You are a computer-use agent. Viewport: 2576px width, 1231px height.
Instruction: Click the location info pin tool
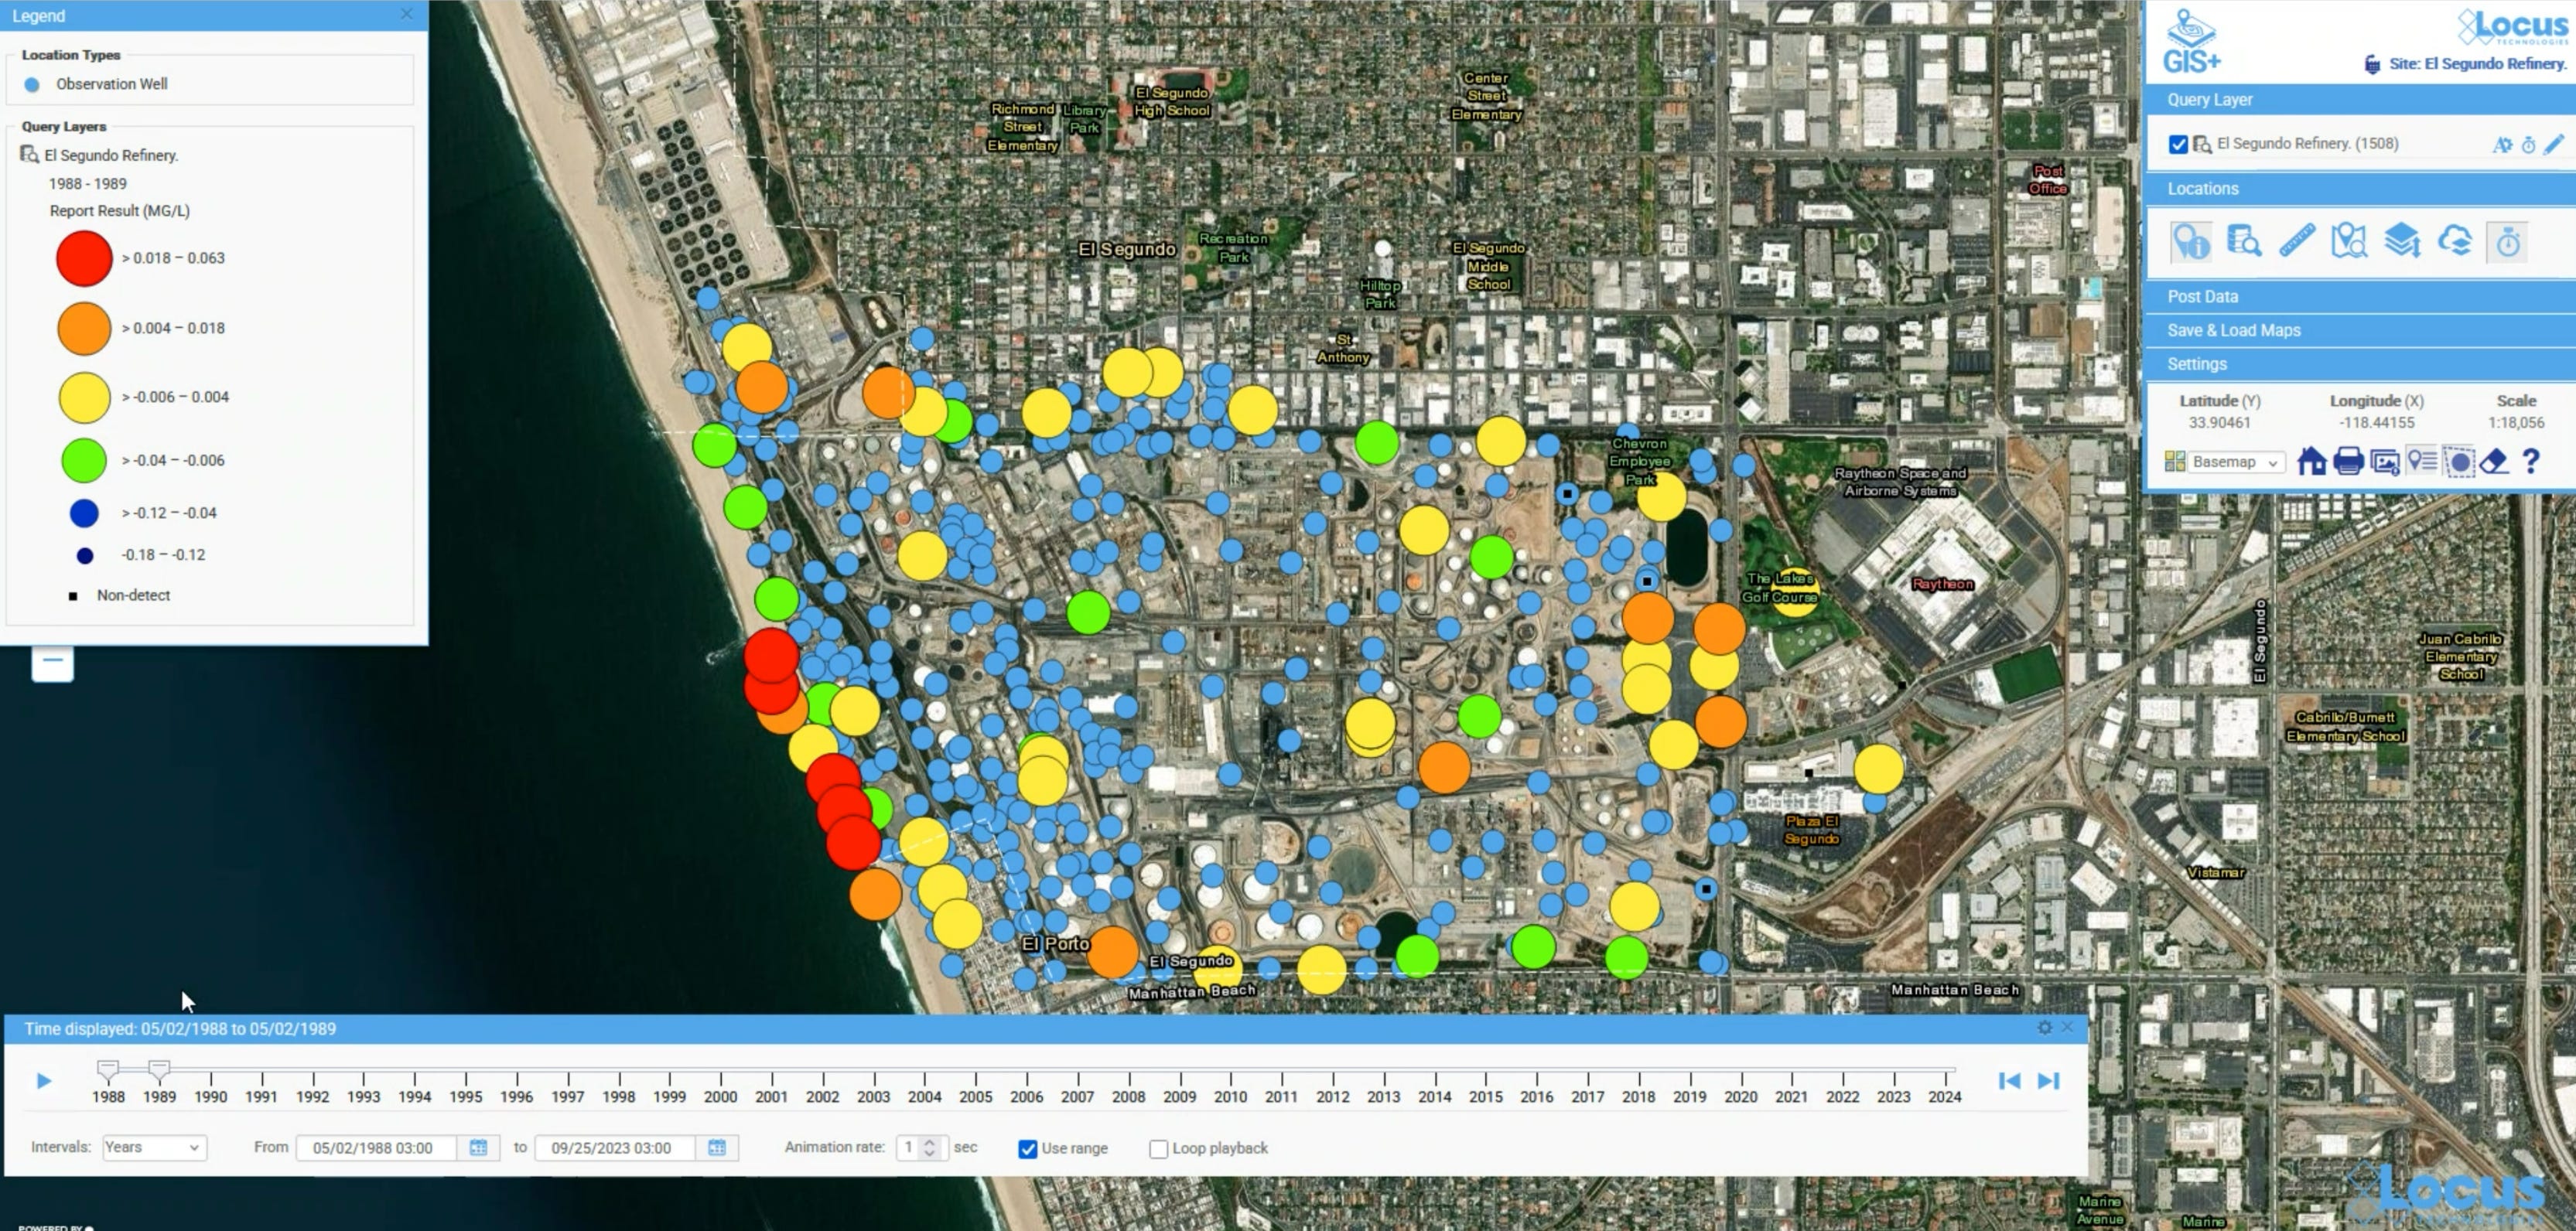(x=2190, y=242)
